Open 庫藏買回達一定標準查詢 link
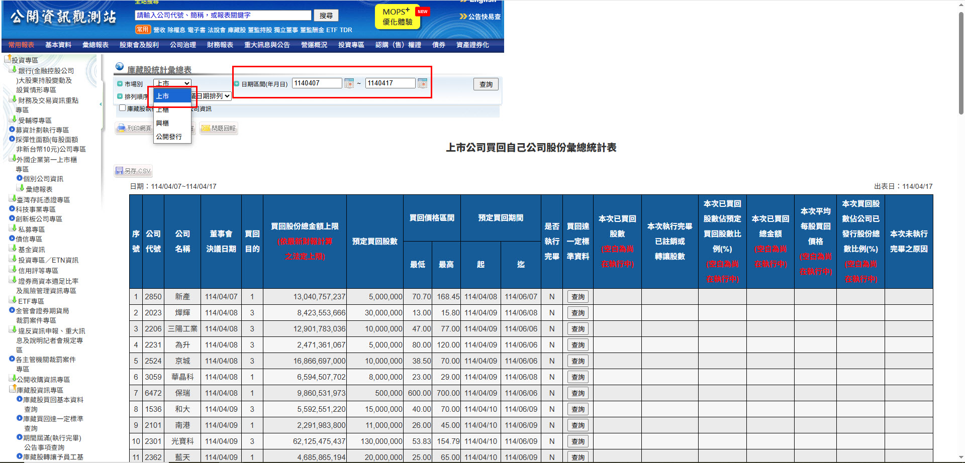Image resolution: width=965 pixels, height=463 pixels. [x=53, y=423]
